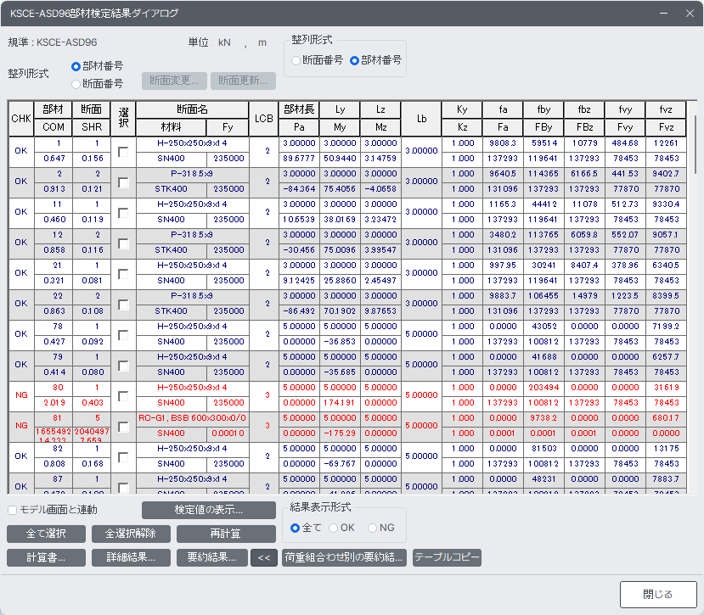
Task: Click 断面変更... button
Action: [174, 81]
